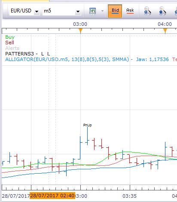
Task: Click the zoom out magnifier icon
Action: pos(162,11)
